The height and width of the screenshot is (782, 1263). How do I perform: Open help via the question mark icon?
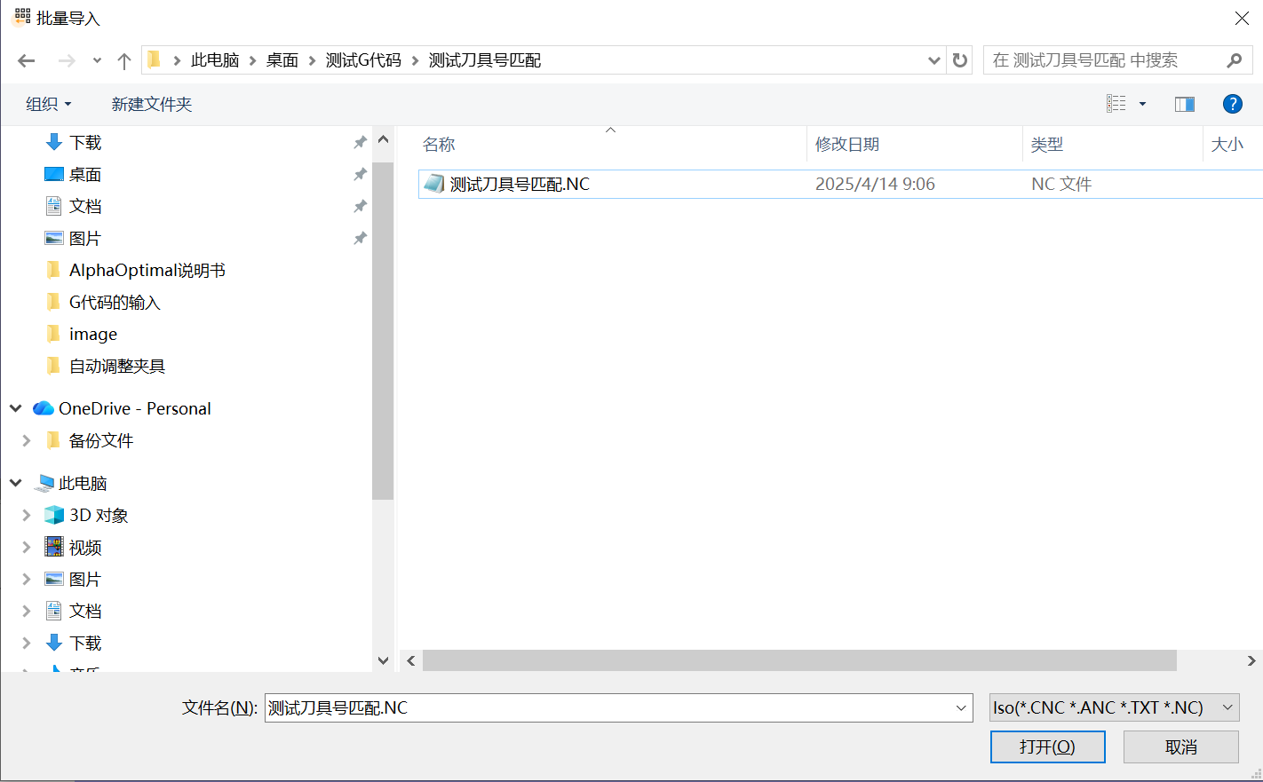coord(1233,104)
